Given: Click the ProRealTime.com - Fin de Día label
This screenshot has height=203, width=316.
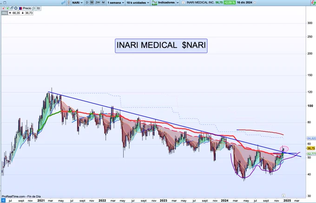Looking at the screenshot, I should (x=21, y=197).
